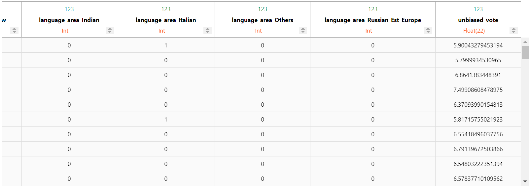
Task: Select the language_area_Indian column header
Action: (x=69, y=20)
